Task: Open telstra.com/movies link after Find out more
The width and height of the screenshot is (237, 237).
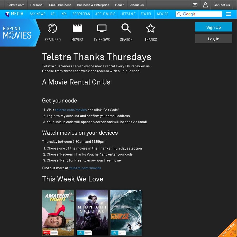Action: tap(85, 168)
